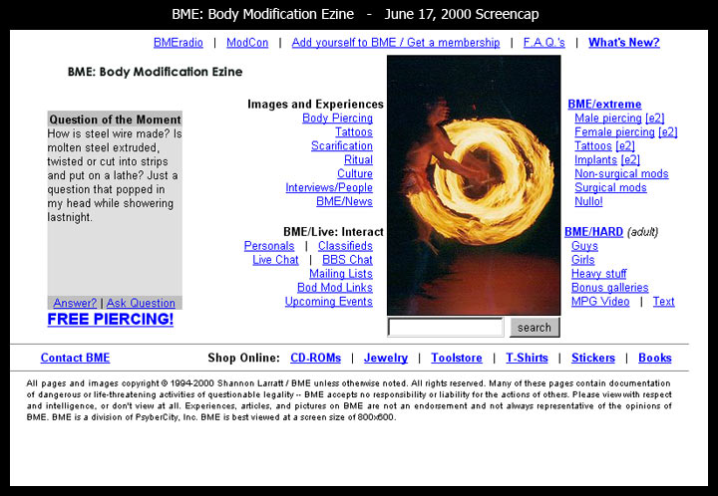Shop CD-ROMs online

[315, 358]
